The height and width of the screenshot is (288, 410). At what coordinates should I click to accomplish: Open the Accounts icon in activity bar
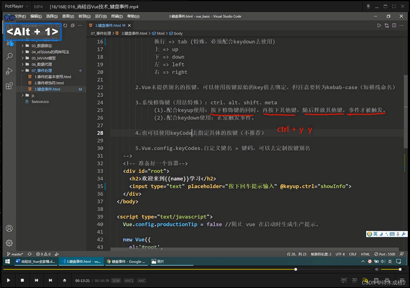(9, 228)
